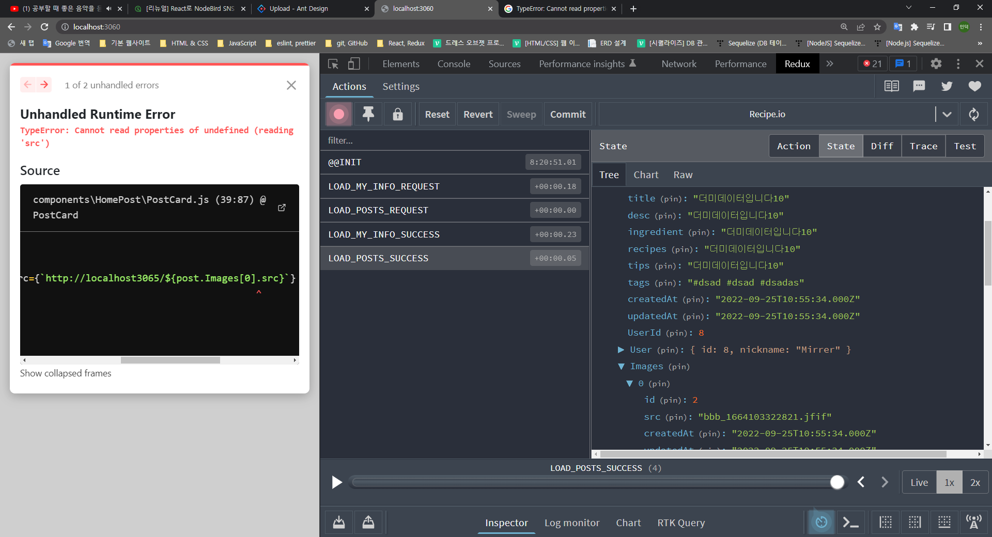Image resolution: width=992 pixels, height=537 pixels.
Task: Open the Recipe.io instance dropdown
Action: (x=947, y=114)
